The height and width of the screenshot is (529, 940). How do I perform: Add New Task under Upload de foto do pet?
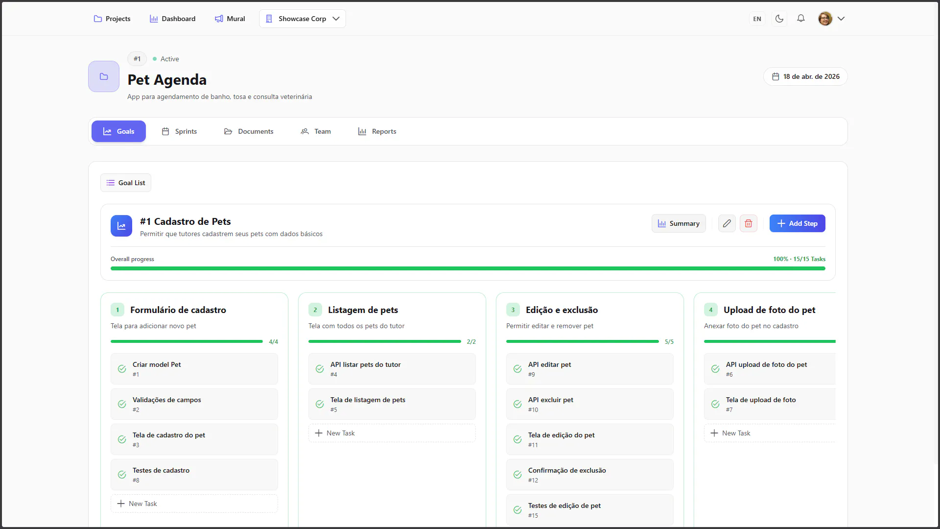coord(770,433)
